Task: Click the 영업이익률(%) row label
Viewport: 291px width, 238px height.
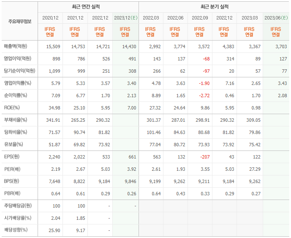Action: (18, 83)
